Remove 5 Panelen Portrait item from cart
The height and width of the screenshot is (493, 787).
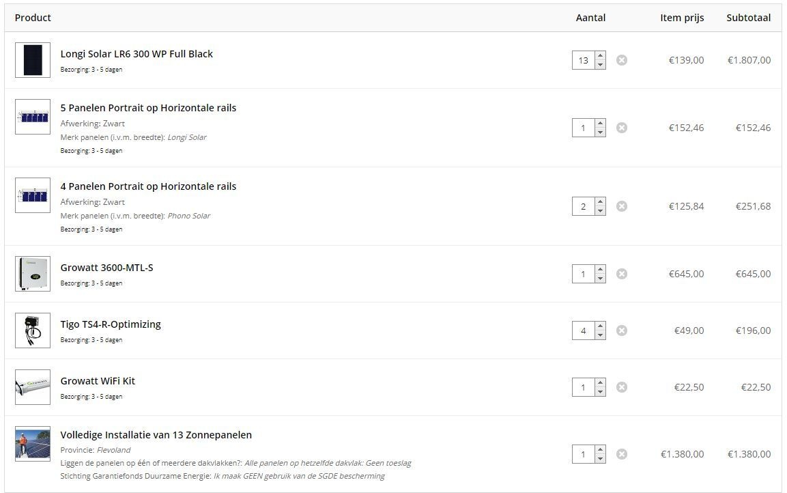pos(622,128)
